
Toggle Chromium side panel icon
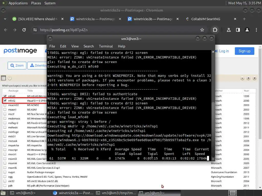point(238,30)
